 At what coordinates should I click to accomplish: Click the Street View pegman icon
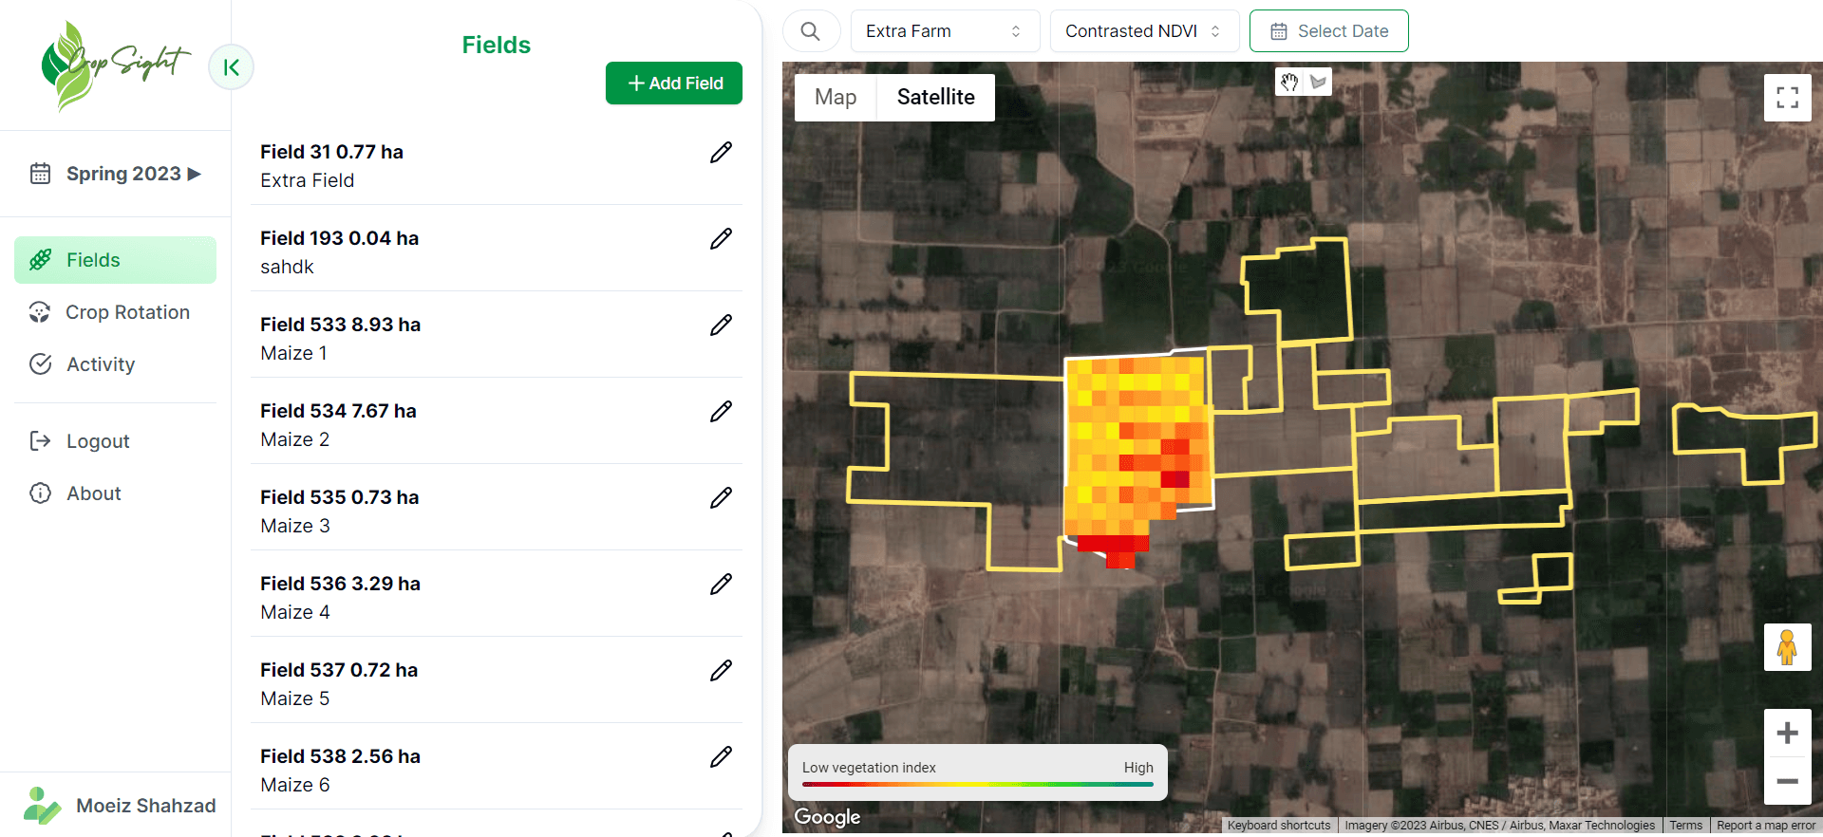click(x=1787, y=647)
